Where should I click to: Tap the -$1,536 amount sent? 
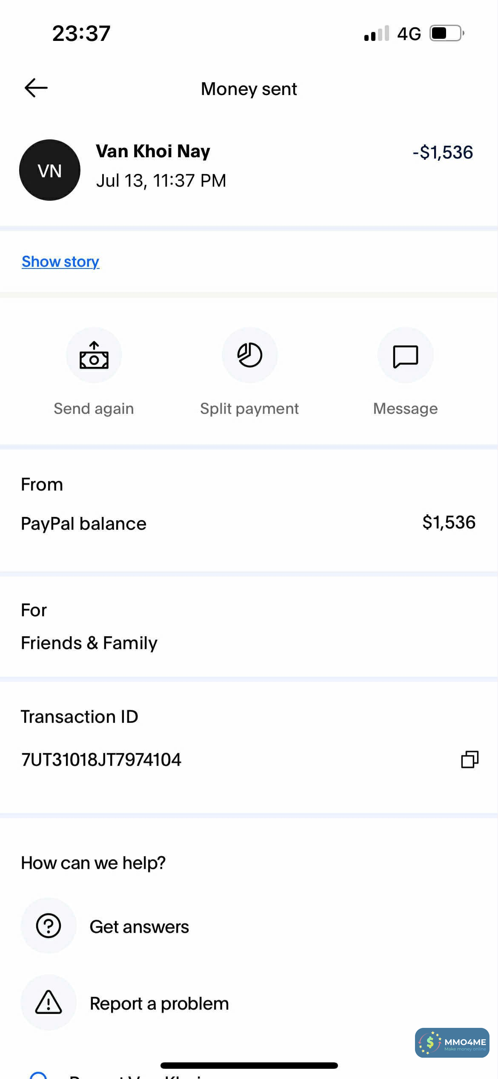[x=443, y=153]
